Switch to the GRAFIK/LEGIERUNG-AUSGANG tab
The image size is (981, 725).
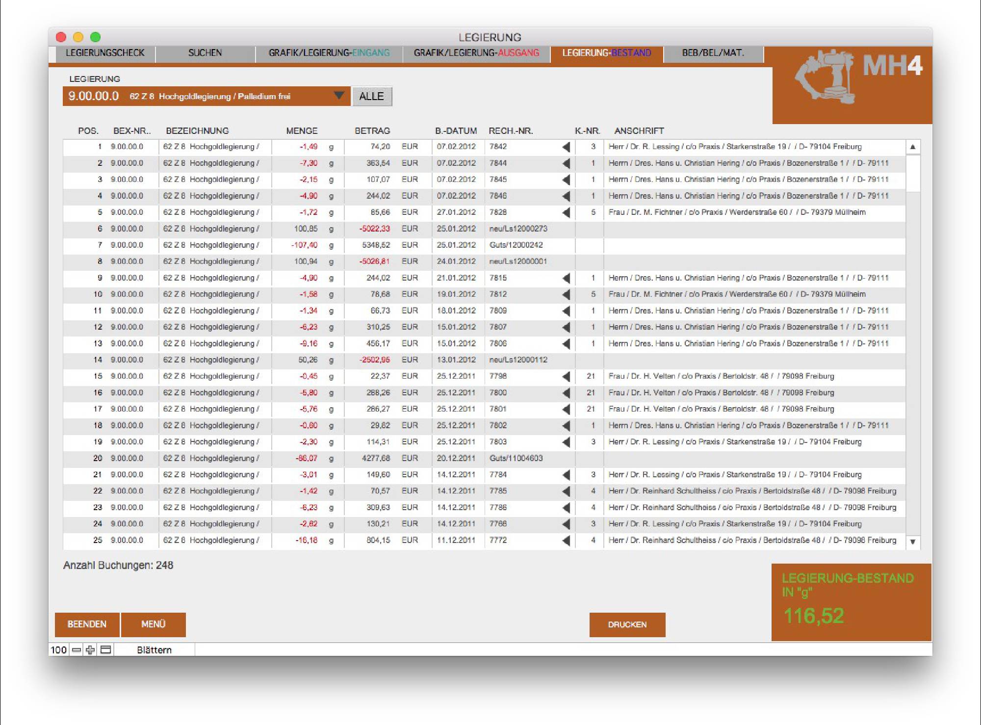[x=476, y=53]
